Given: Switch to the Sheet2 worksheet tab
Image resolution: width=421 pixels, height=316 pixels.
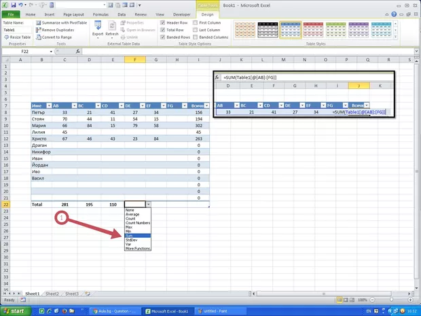Looking at the screenshot, I should (x=52, y=294).
